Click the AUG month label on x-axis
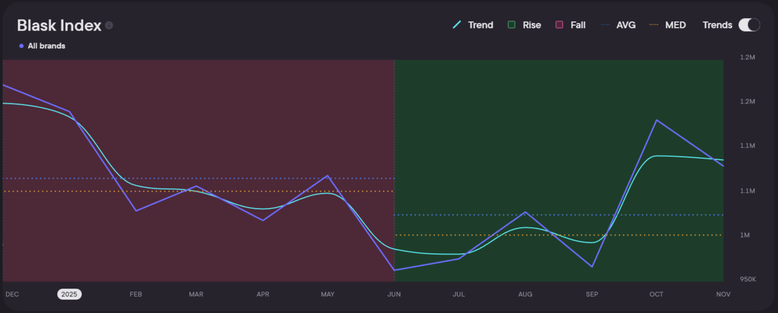This screenshot has height=313, width=778. click(525, 294)
